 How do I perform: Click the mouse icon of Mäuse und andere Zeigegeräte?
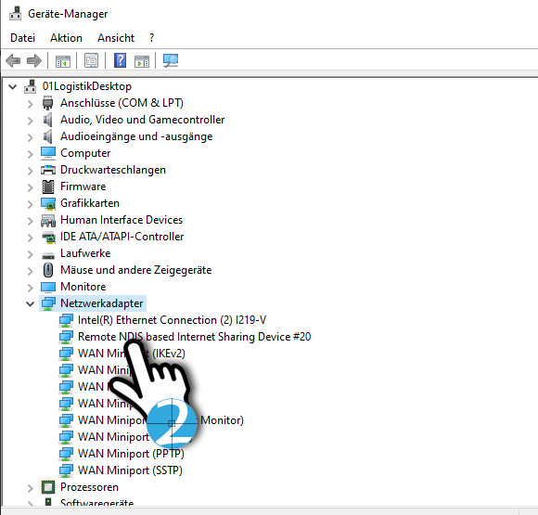pyautogui.click(x=48, y=270)
